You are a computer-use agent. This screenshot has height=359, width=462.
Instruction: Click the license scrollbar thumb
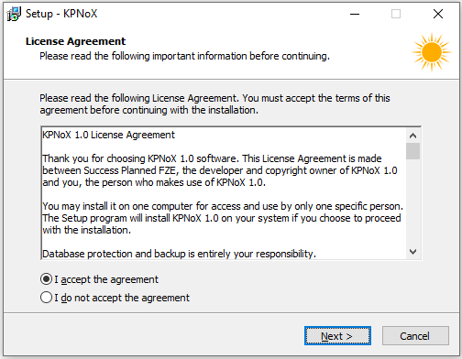pyautogui.click(x=412, y=151)
